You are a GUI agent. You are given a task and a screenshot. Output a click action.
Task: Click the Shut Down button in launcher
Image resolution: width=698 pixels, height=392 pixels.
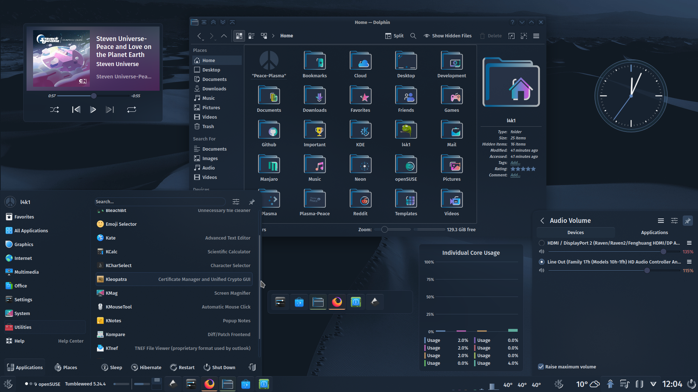pos(219,367)
